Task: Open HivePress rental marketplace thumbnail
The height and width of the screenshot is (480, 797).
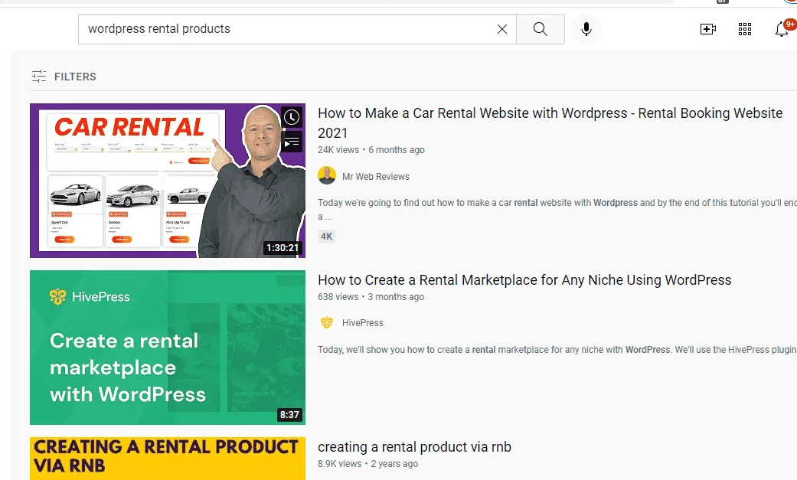Action: [168, 348]
